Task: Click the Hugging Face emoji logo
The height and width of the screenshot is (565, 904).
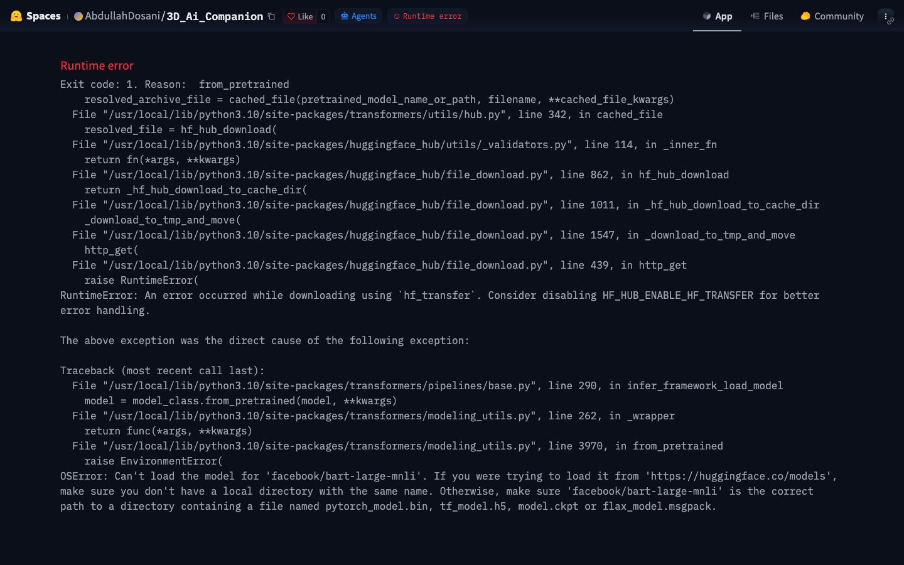Action: (x=16, y=16)
